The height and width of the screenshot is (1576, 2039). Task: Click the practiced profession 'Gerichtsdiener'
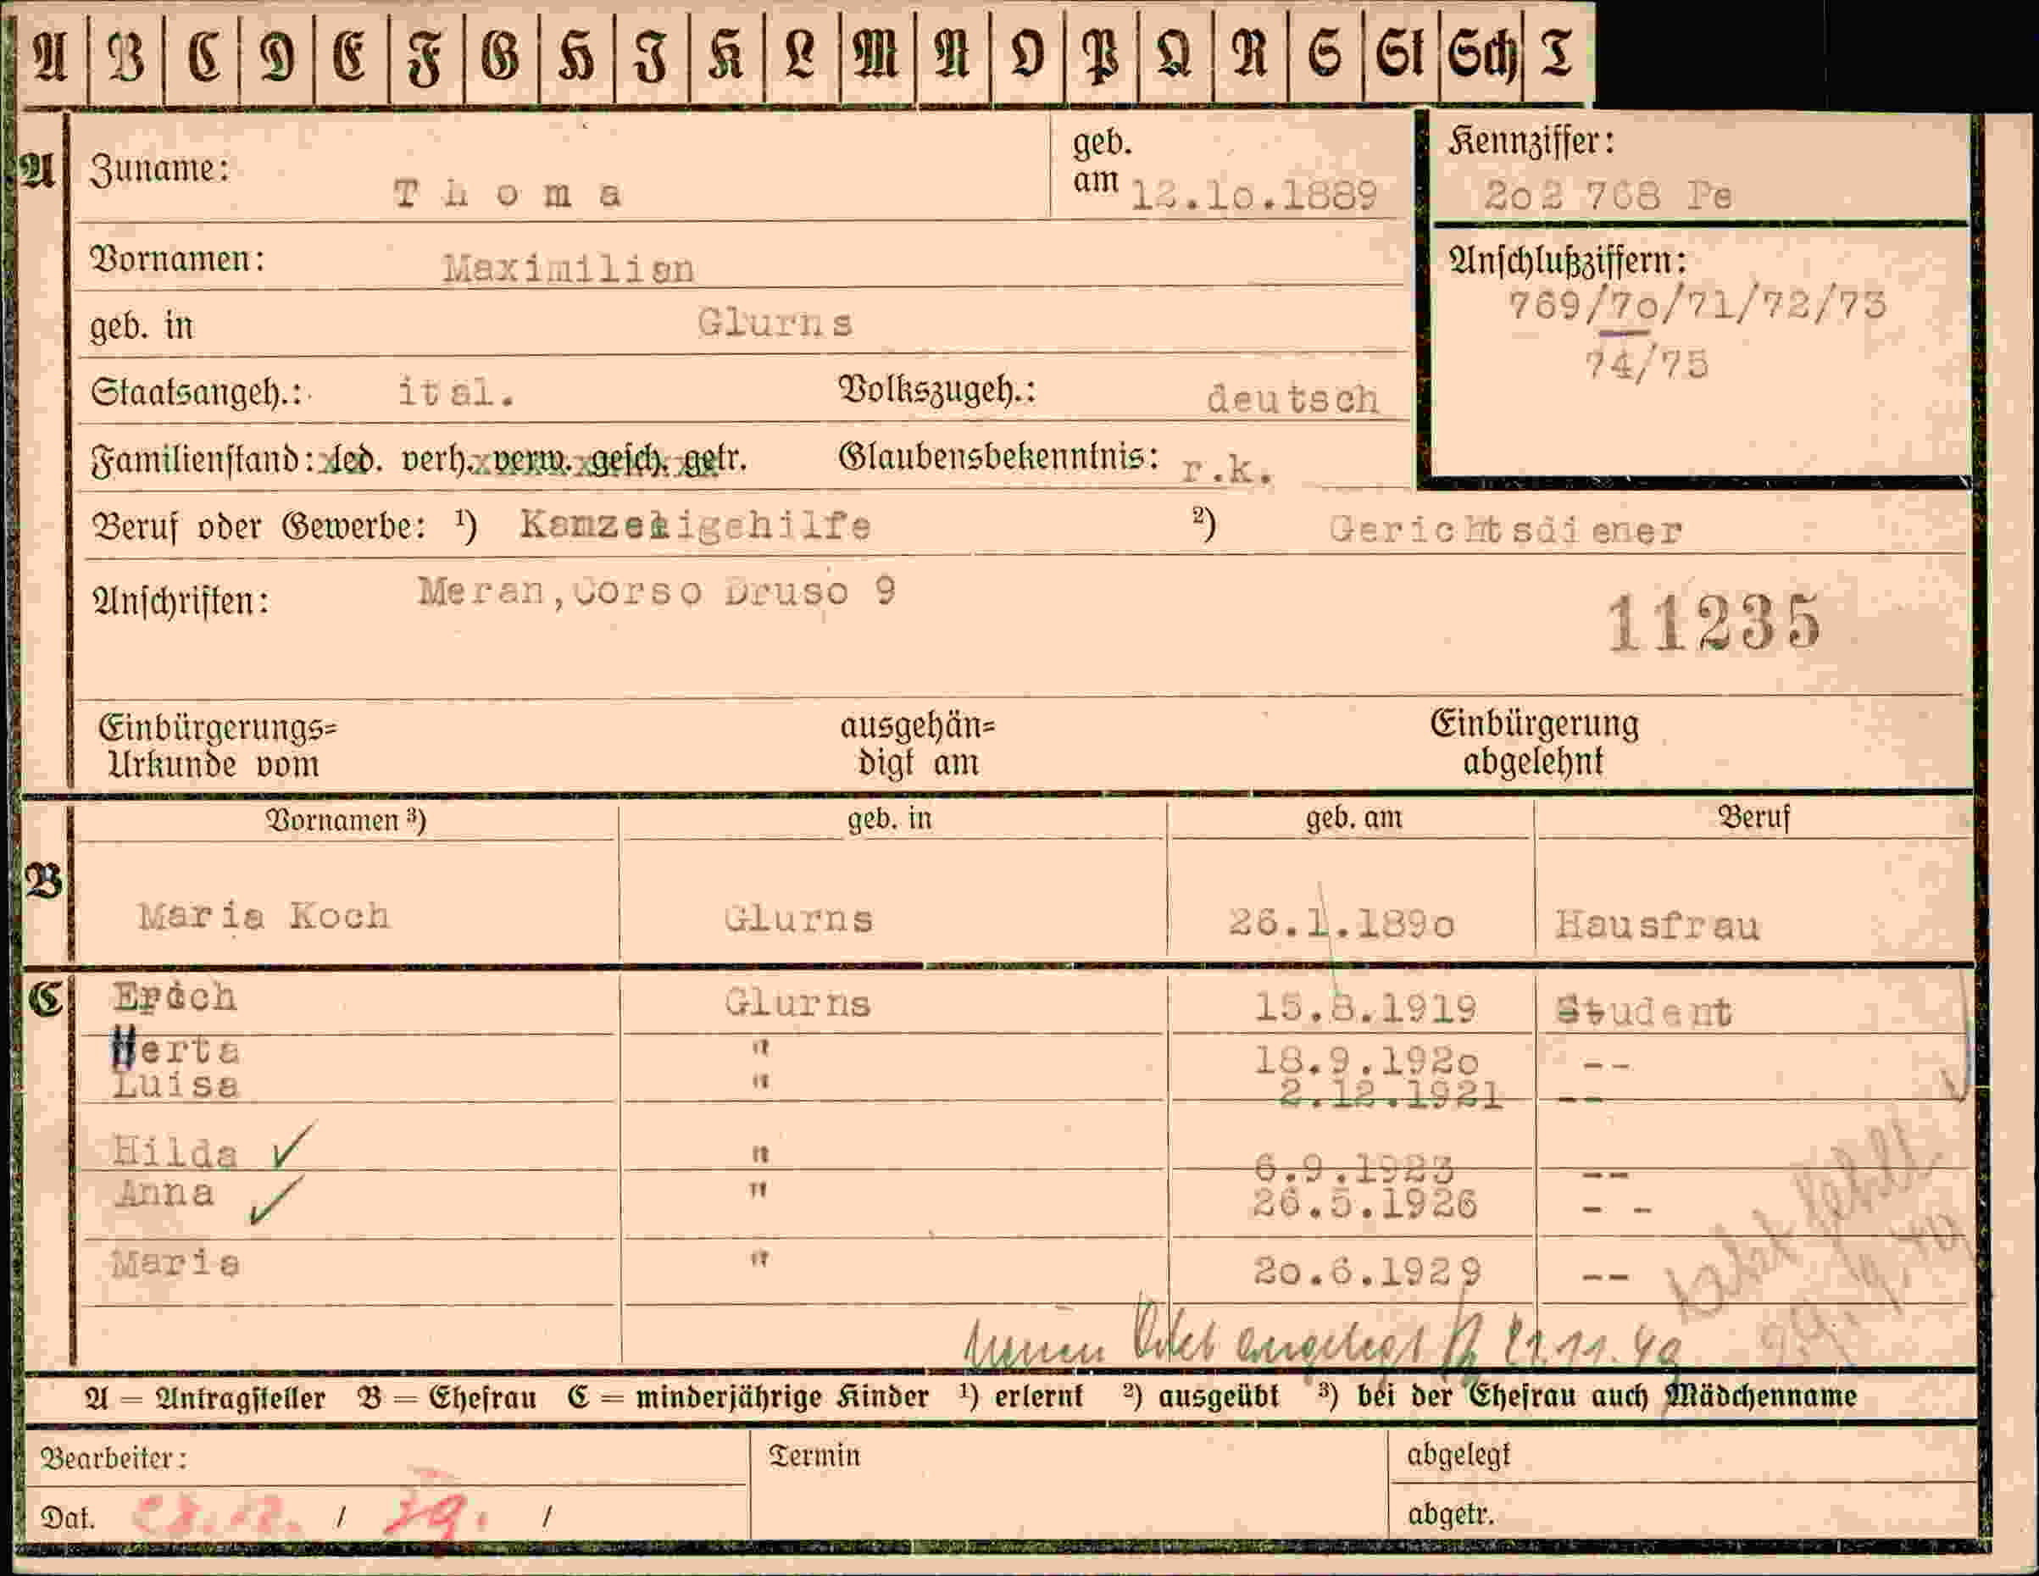(1505, 530)
